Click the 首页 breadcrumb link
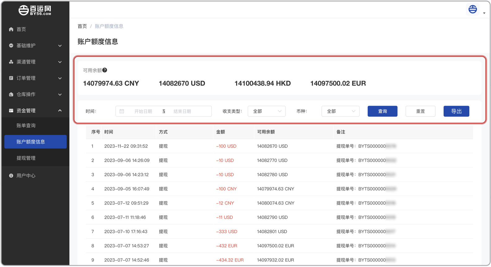The image size is (491, 267). pos(82,26)
